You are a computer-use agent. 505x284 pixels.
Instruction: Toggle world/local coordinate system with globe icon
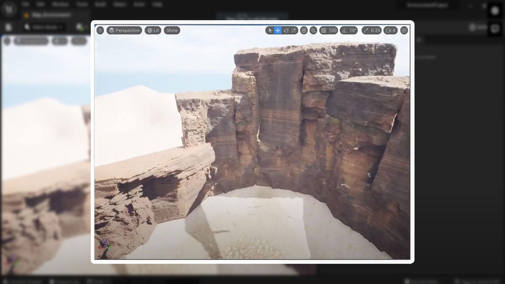click(304, 30)
